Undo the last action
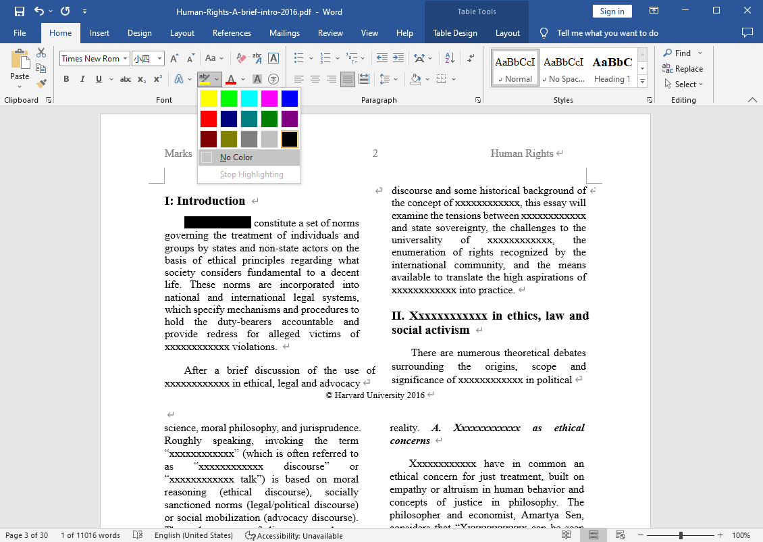Viewport: 763px width, 542px height. [x=39, y=11]
